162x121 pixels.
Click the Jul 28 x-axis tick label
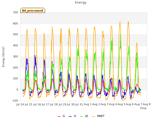click(54, 104)
